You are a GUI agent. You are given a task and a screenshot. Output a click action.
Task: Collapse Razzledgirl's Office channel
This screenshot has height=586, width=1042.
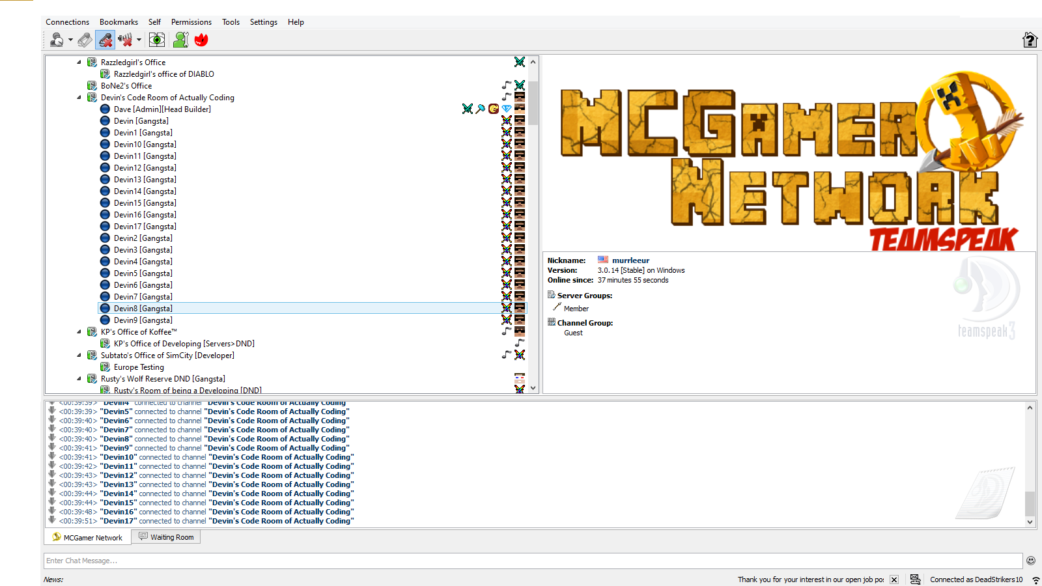click(x=79, y=63)
